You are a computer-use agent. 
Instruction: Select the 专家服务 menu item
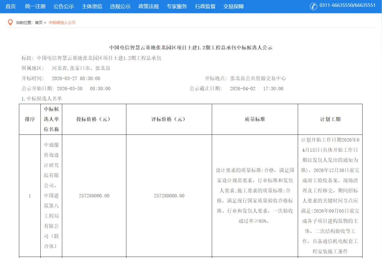tap(176, 6)
